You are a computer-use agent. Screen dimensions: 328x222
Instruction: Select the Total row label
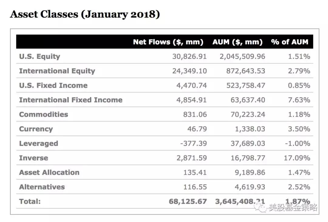coord(30,201)
